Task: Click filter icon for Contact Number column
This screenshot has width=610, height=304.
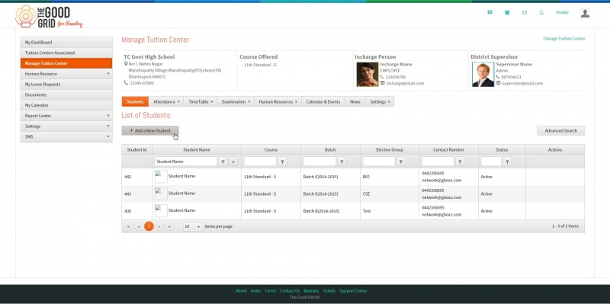Action: (x=460, y=162)
